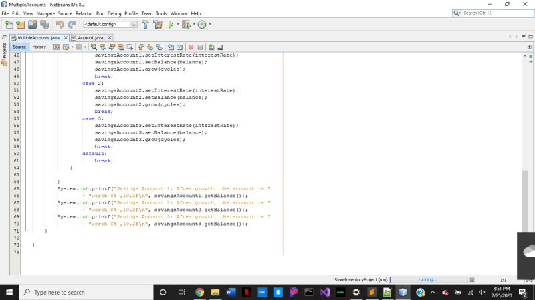This screenshot has height=300, width=535.
Task: Undo the last edit in the toolbar
Action: (x=60, y=25)
